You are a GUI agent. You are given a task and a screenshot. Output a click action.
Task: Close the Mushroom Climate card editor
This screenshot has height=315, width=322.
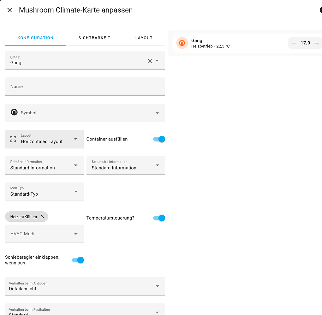tap(9, 10)
